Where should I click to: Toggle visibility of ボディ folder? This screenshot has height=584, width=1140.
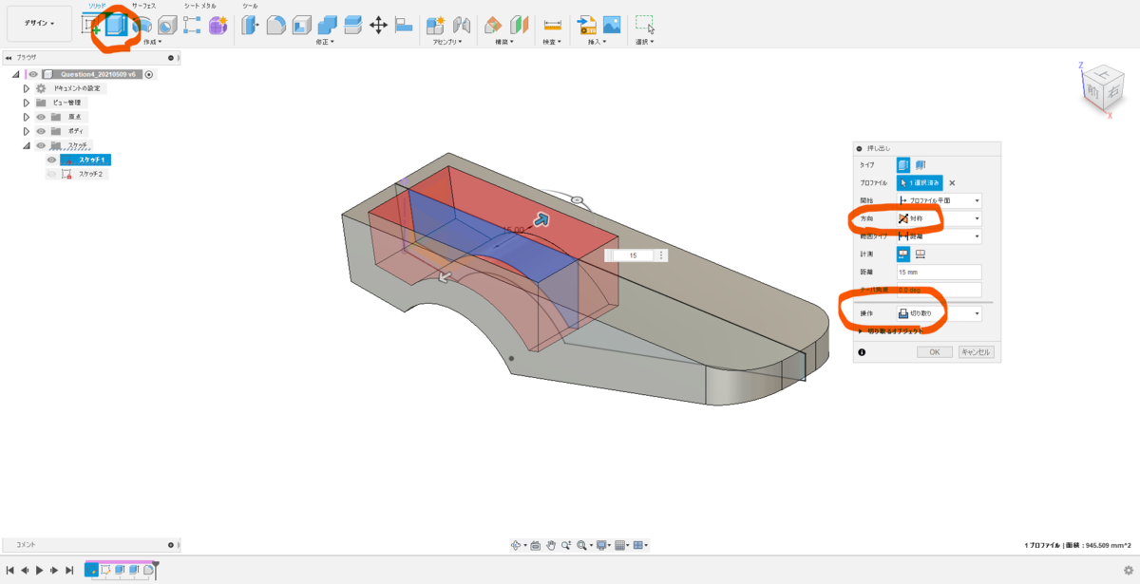(x=41, y=131)
